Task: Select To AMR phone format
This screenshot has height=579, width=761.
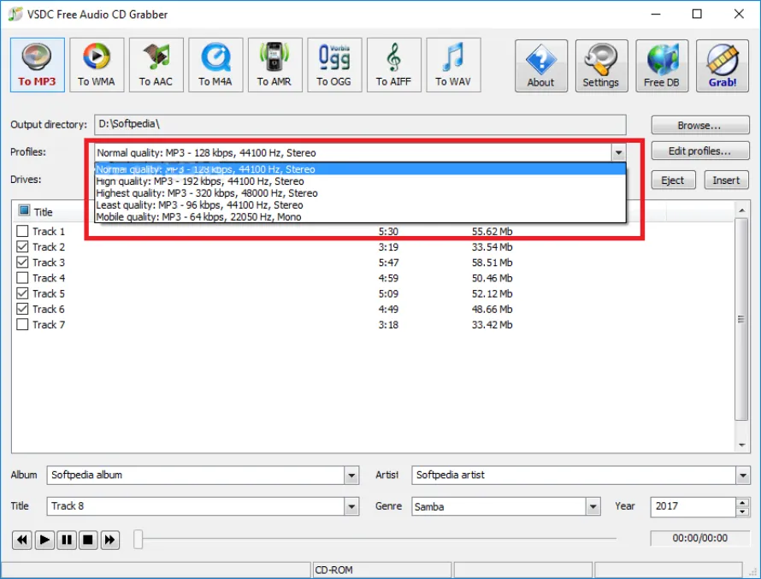Action: coord(274,65)
